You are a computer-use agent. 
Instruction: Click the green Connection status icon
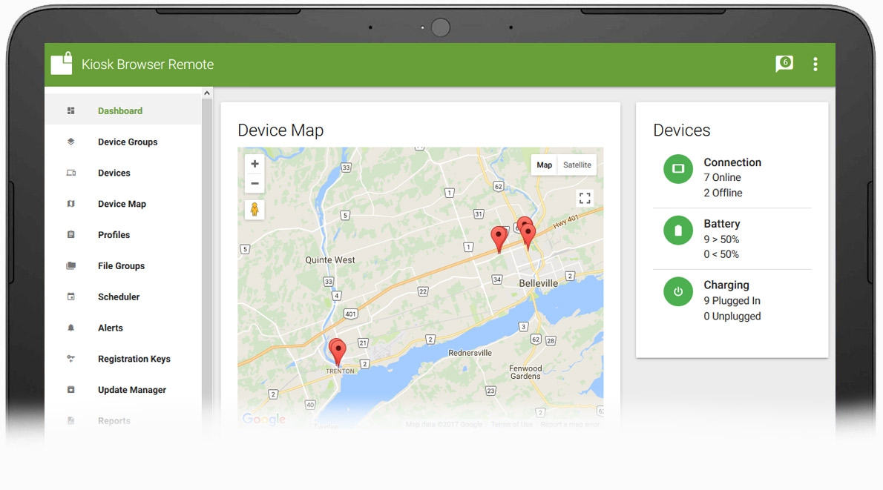(x=678, y=169)
